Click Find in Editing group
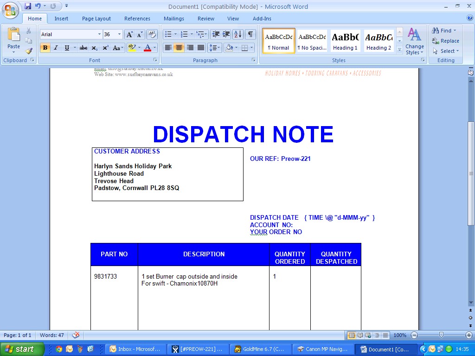Image resolution: width=475 pixels, height=356 pixels. tap(444, 31)
